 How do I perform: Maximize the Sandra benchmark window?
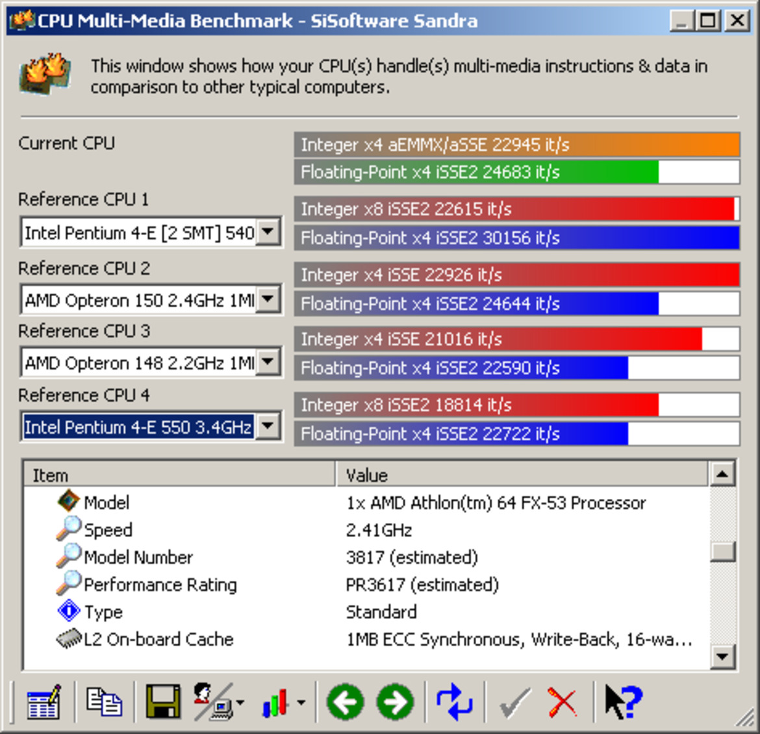707,21
